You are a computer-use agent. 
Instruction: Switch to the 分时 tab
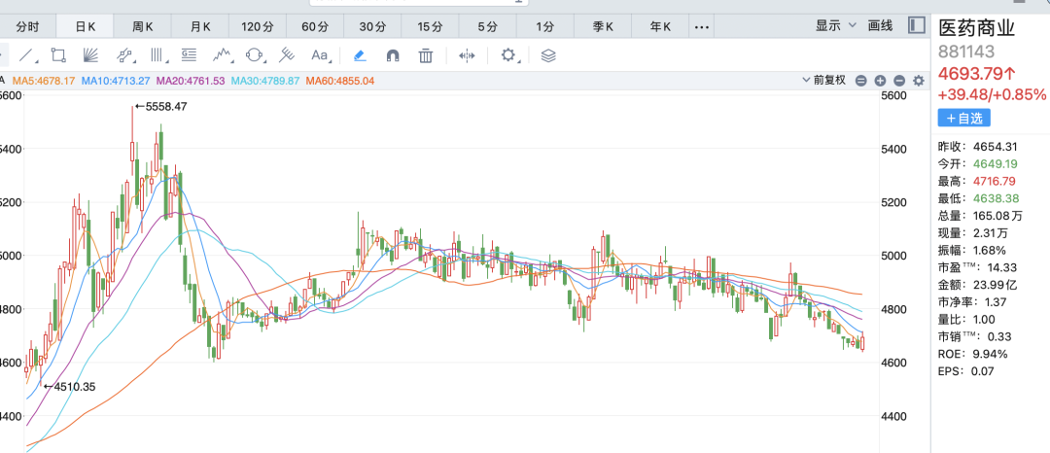pos(27,27)
